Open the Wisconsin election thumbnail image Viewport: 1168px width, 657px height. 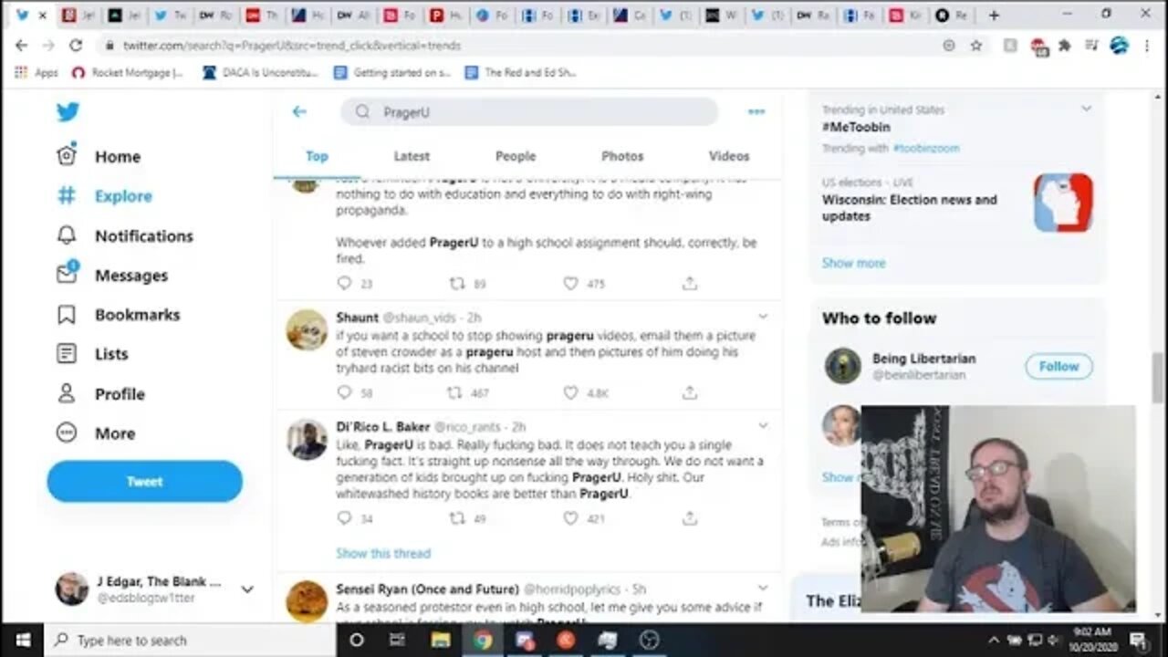pyautogui.click(x=1063, y=203)
